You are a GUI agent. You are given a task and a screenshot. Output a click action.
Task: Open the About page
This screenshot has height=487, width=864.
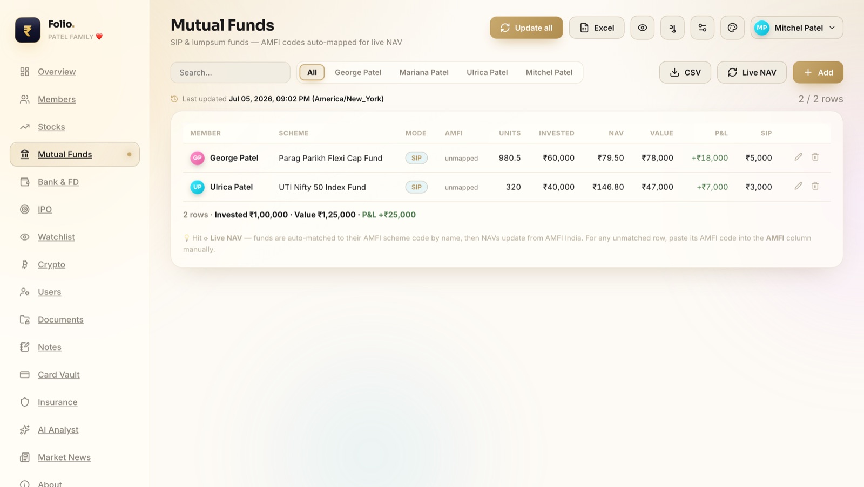[50, 483]
